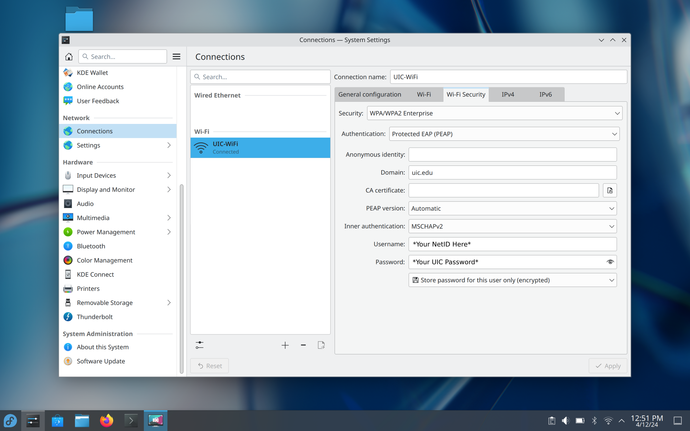This screenshot has height=431, width=690.
Task: Open the Authentication method dropdown
Action: pos(504,134)
